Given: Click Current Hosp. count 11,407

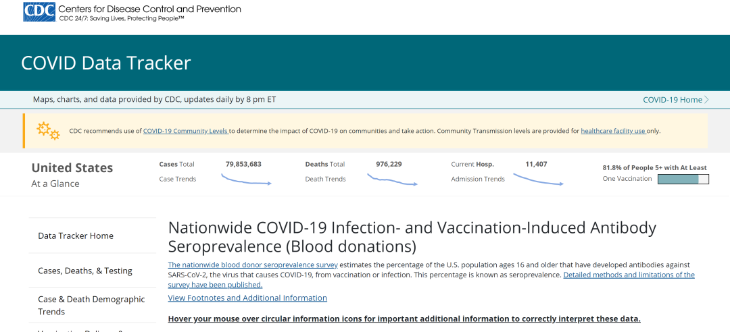Looking at the screenshot, I should pos(536,164).
